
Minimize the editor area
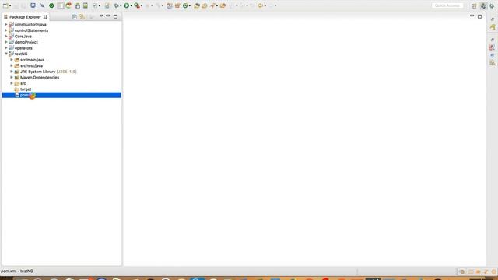(472, 16)
